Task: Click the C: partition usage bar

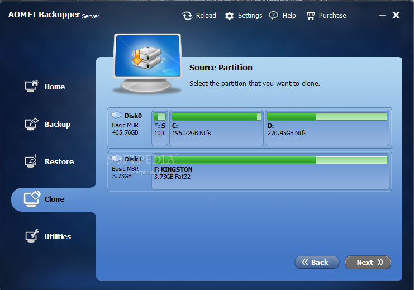Action: tap(216, 116)
